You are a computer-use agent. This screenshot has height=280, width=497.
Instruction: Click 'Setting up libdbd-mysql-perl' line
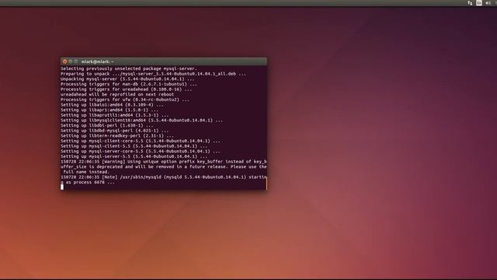click(114, 131)
